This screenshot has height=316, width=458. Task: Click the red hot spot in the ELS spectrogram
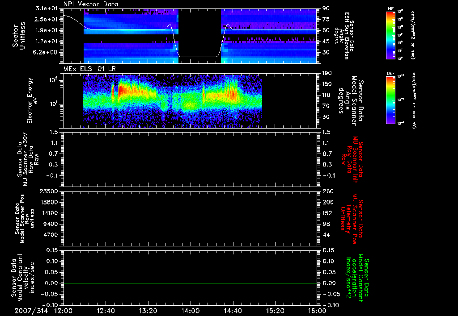point(122,90)
